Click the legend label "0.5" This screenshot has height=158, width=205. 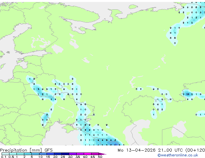(x=11, y=157)
